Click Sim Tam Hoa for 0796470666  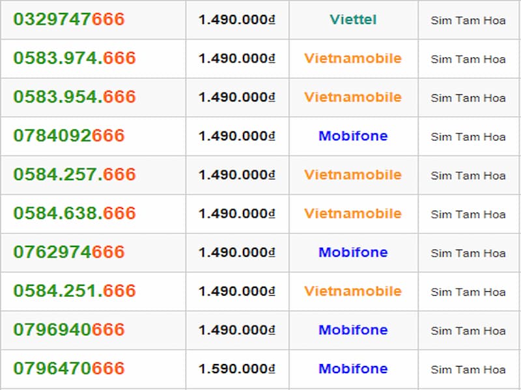[468, 369]
